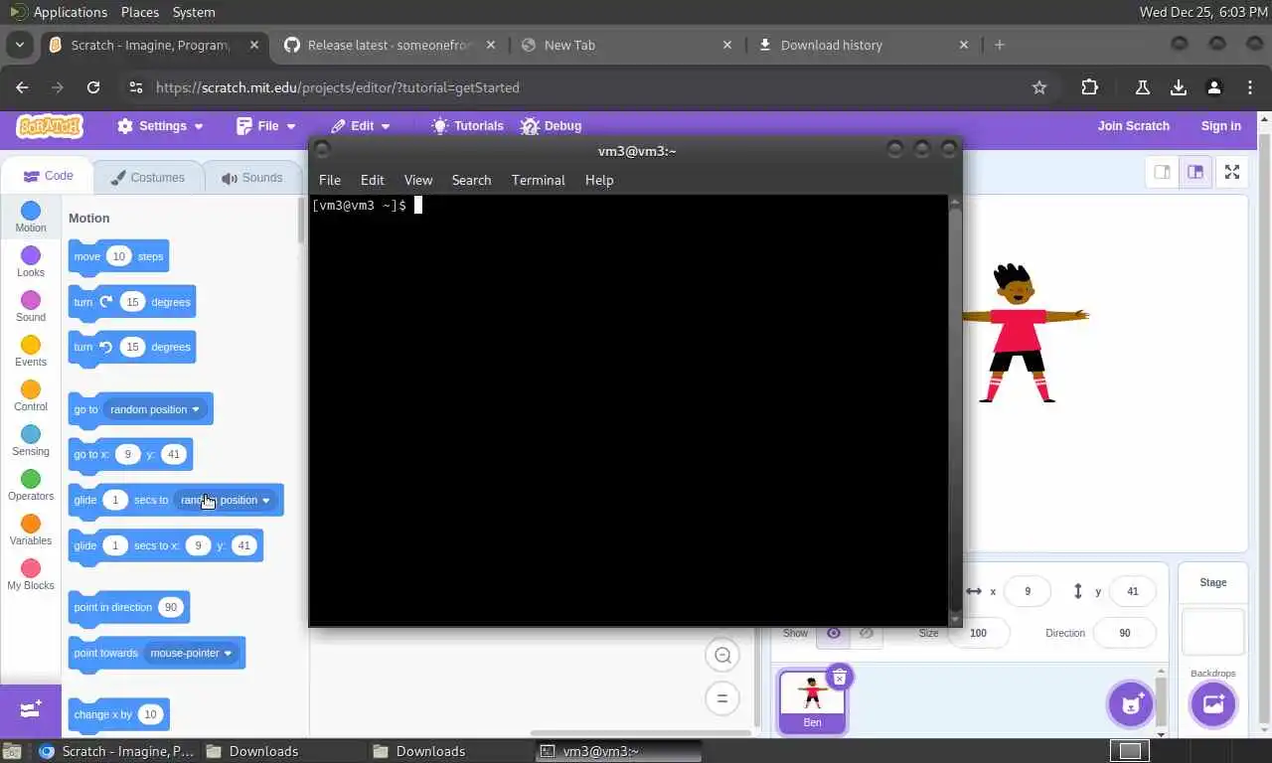Expand glide 'random position' dropdown
This screenshot has height=763, width=1272.
point(226,500)
